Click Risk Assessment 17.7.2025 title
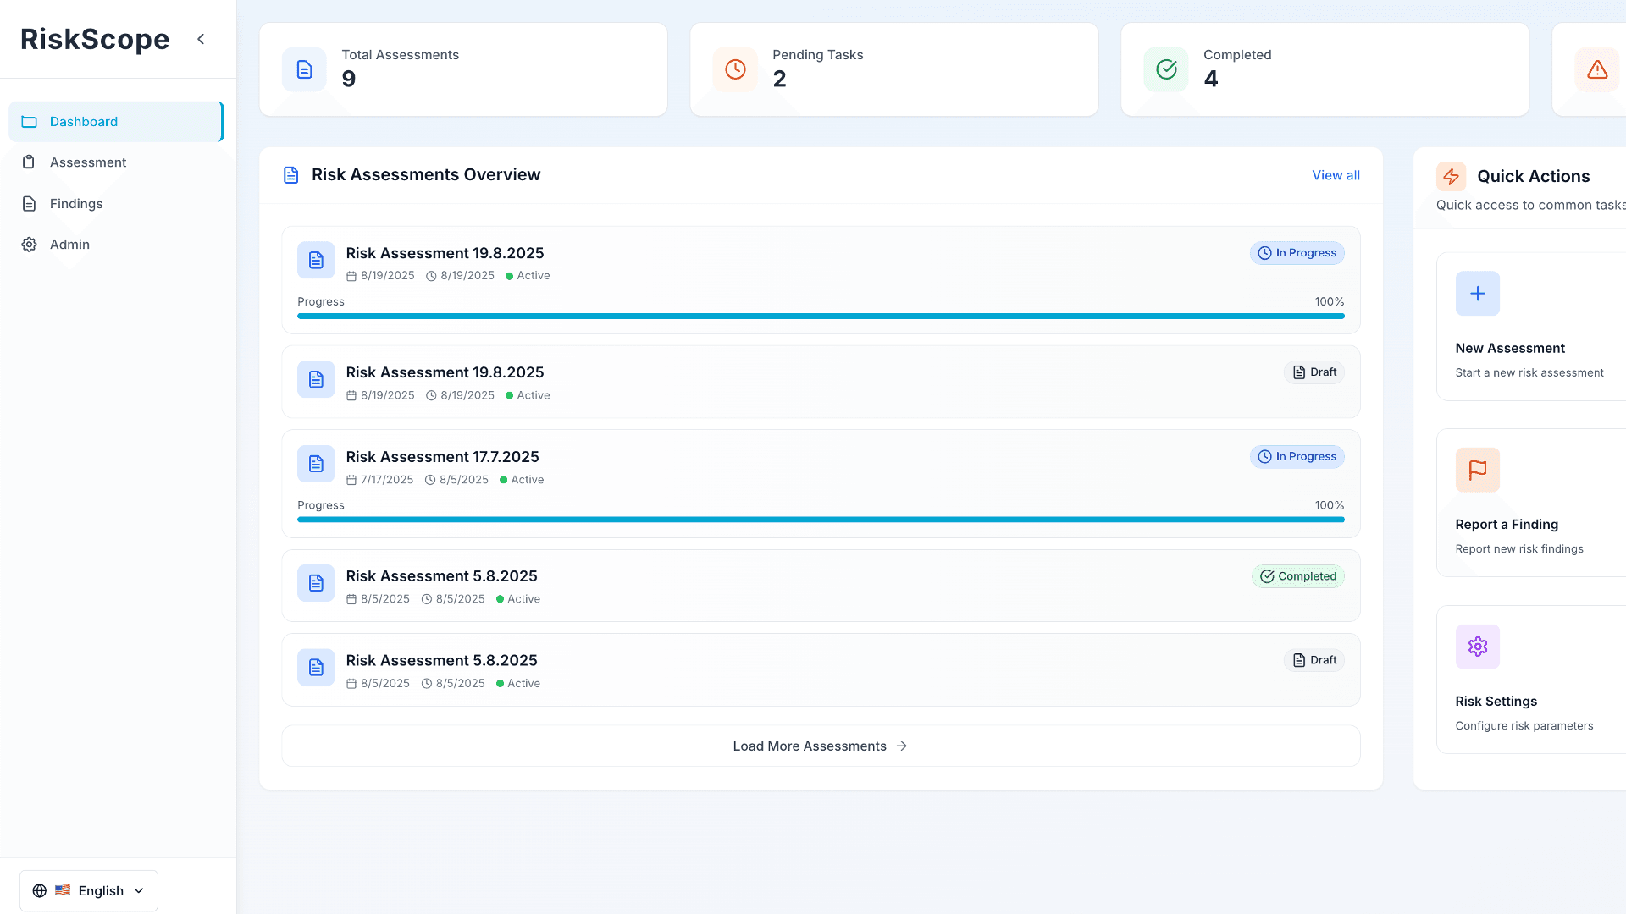This screenshot has height=914, width=1626. [x=442, y=457]
